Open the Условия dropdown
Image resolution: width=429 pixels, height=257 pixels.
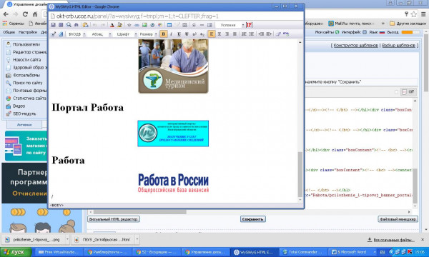230,25
